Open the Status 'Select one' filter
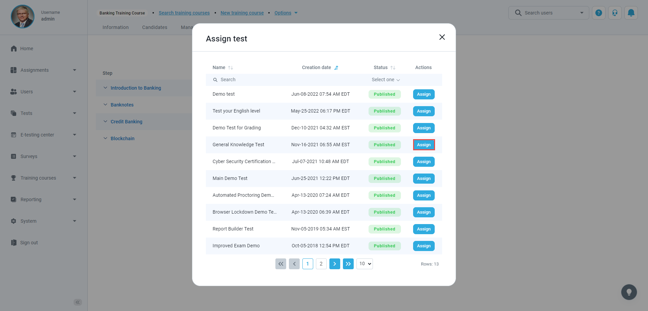This screenshot has width=648, height=311. click(x=386, y=80)
